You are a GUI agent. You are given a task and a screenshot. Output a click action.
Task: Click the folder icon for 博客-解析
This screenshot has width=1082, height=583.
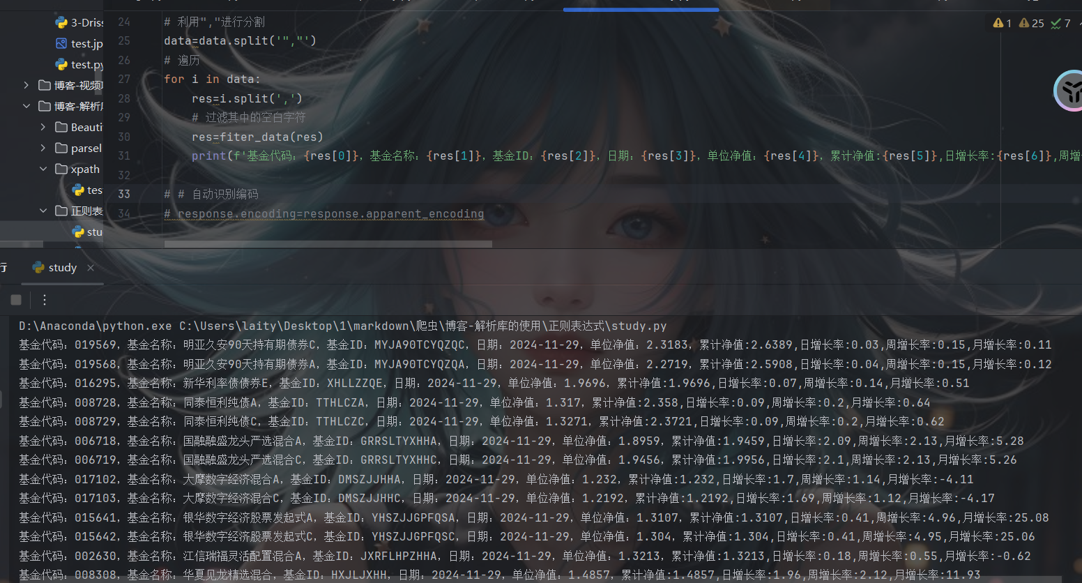click(45, 106)
